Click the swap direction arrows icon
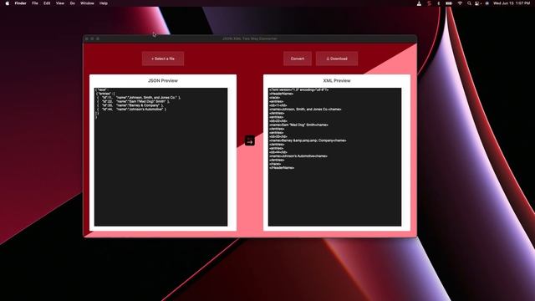Screen dimensions: 535x301 tap(250, 140)
